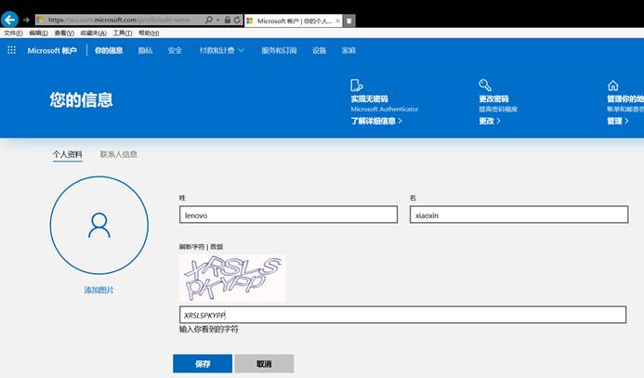The height and width of the screenshot is (378, 644).
Task: Open the 收藏夹(A) menu
Action: [93, 33]
